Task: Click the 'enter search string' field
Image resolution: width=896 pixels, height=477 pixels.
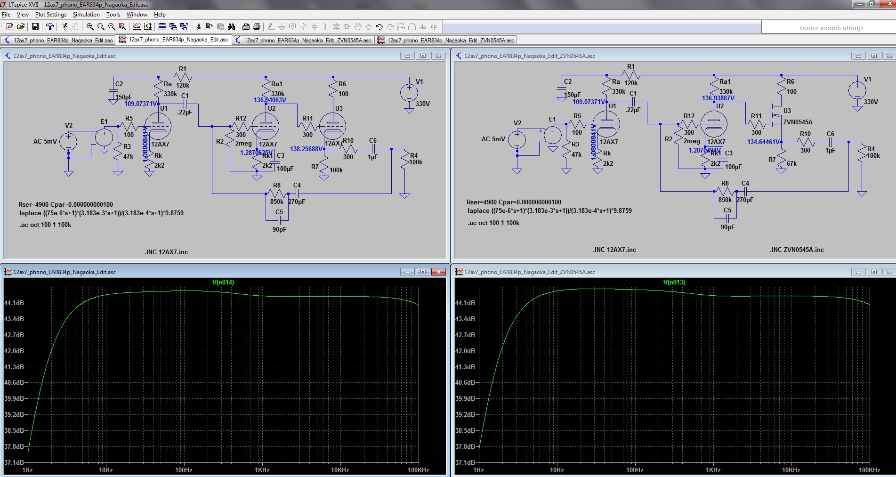Action: point(828,28)
